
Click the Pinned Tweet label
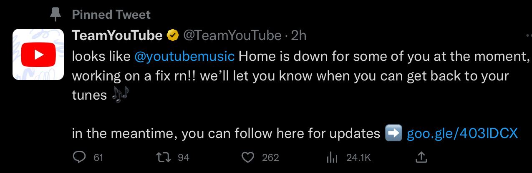(x=111, y=15)
